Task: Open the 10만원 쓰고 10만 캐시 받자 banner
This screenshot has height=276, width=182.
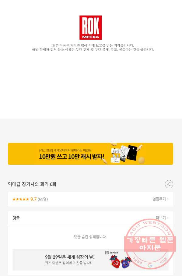Action: click(91, 154)
